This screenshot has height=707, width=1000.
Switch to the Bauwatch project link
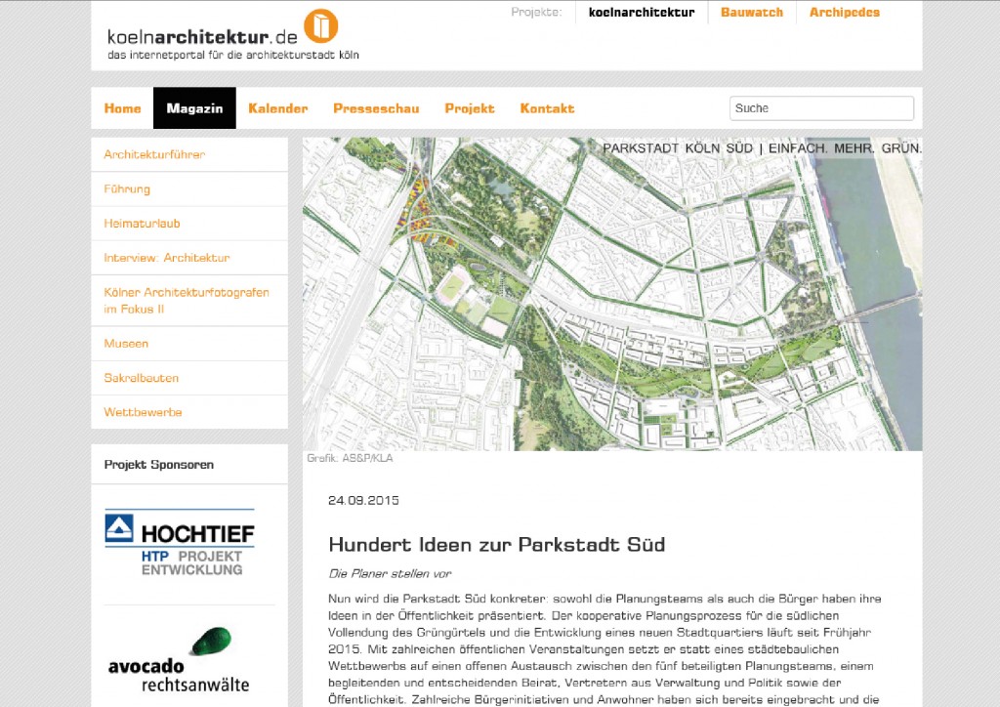[751, 13]
